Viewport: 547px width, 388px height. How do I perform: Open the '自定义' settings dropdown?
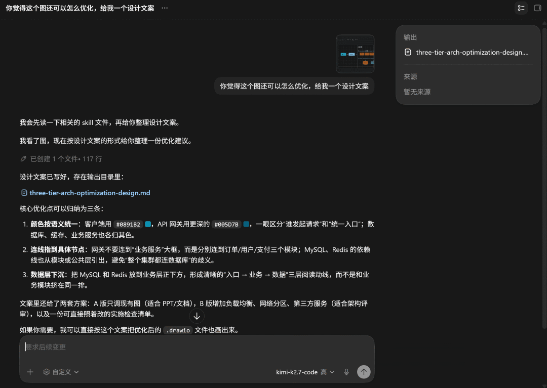(x=61, y=372)
